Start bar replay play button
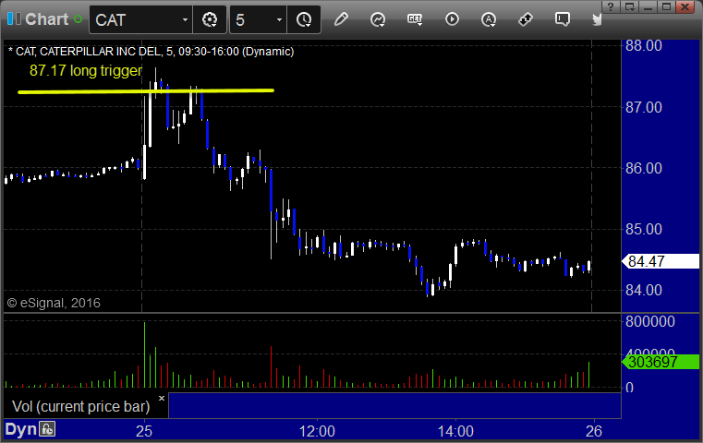Image resolution: width=703 pixels, height=443 pixels. coord(452,19)
